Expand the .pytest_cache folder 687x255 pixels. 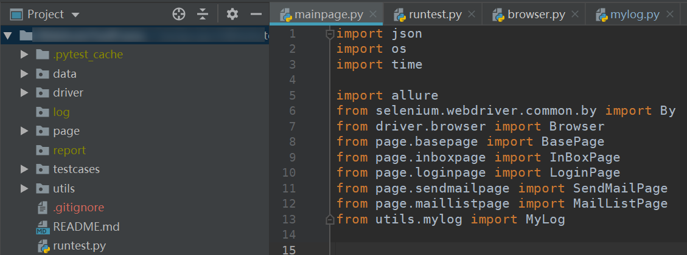(24, 55)
